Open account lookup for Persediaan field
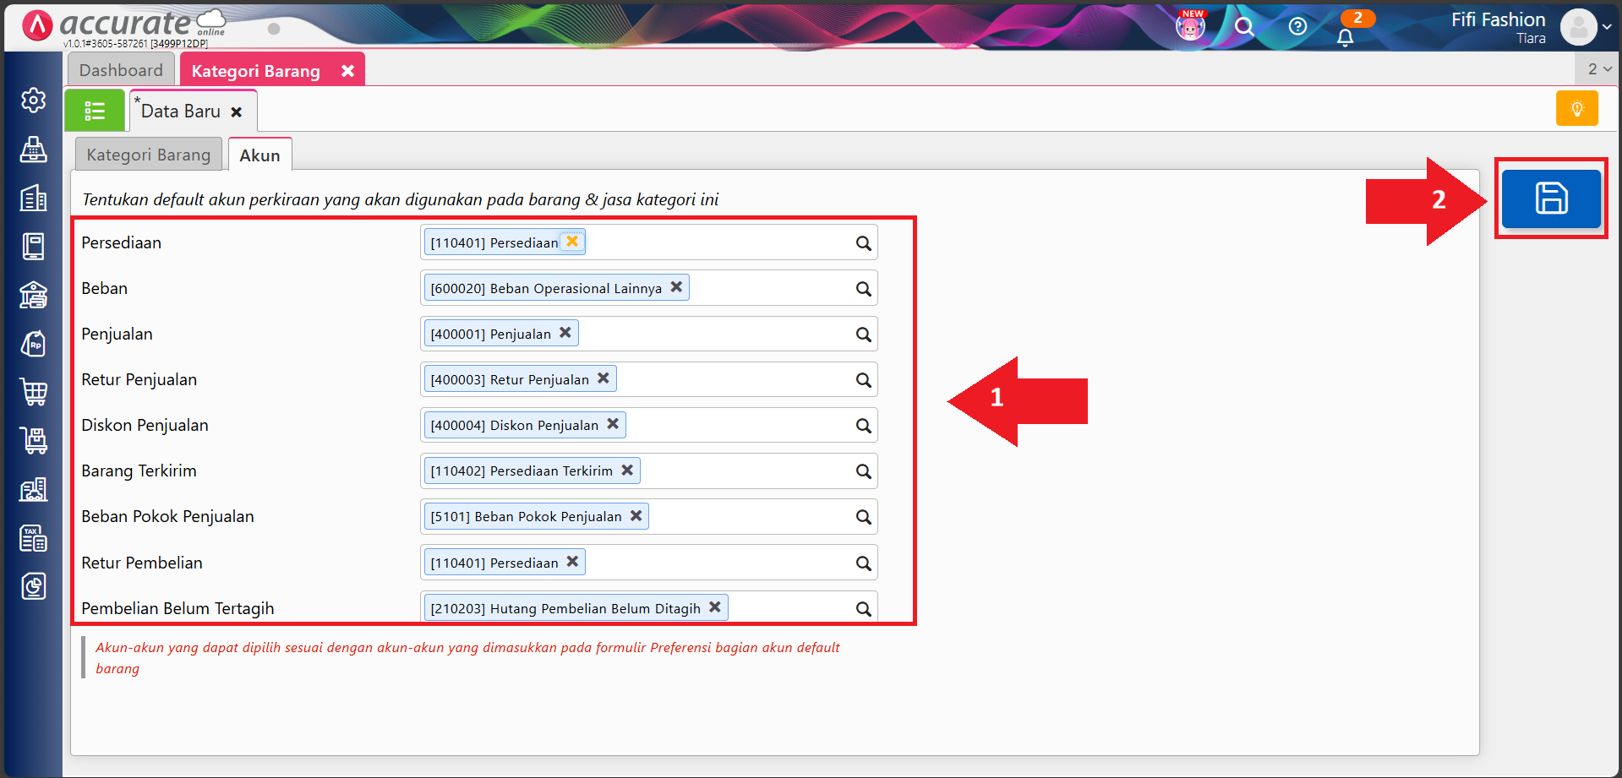The image size is (1622, 778). [x=863, y=243]
